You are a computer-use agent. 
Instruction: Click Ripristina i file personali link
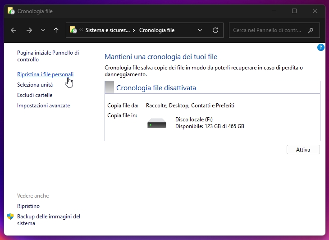point(46,74)
